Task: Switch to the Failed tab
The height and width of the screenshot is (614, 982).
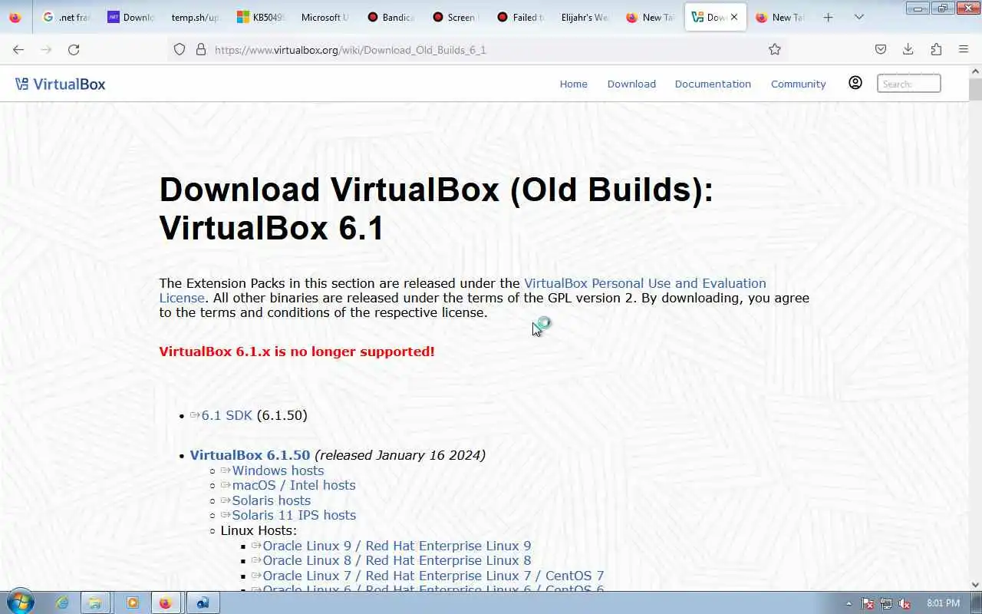Action: coord(519,17)
